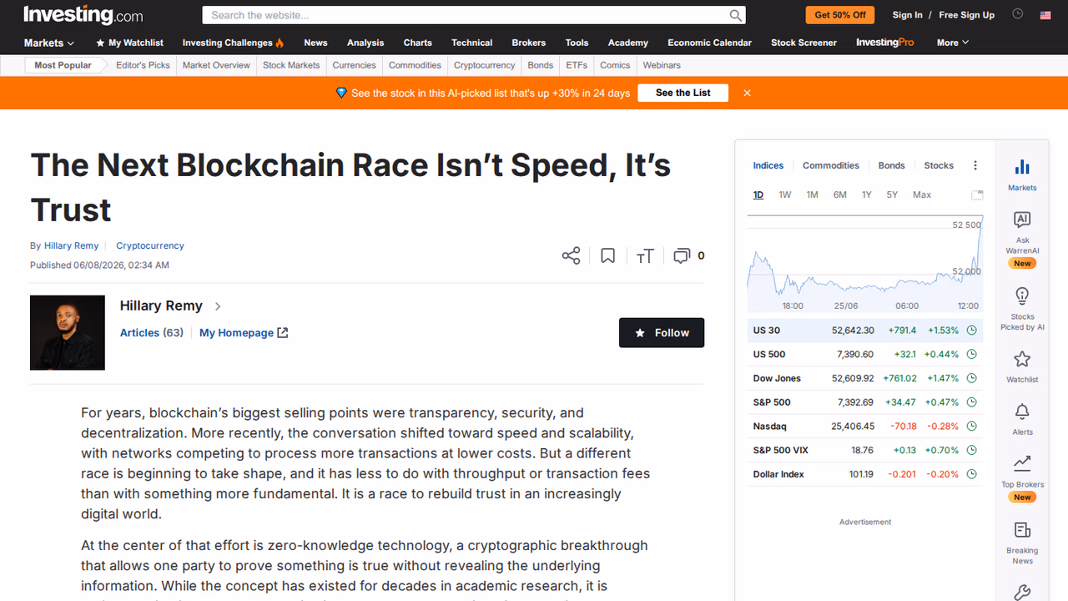Bookmark this article with save icon
The width and height of the screenshot is (1068, 601).
click(x=607, y=255)
